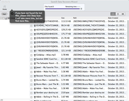Select Bruno Mars - Just The W... file name
The image size is (129, 101).
coord(48,84)
